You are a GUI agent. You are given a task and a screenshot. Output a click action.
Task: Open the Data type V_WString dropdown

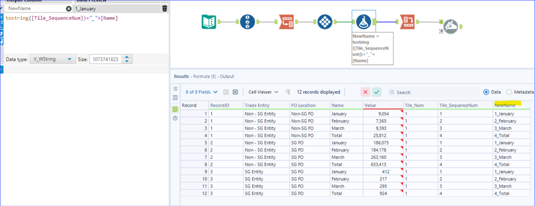[x=52, y=59]
